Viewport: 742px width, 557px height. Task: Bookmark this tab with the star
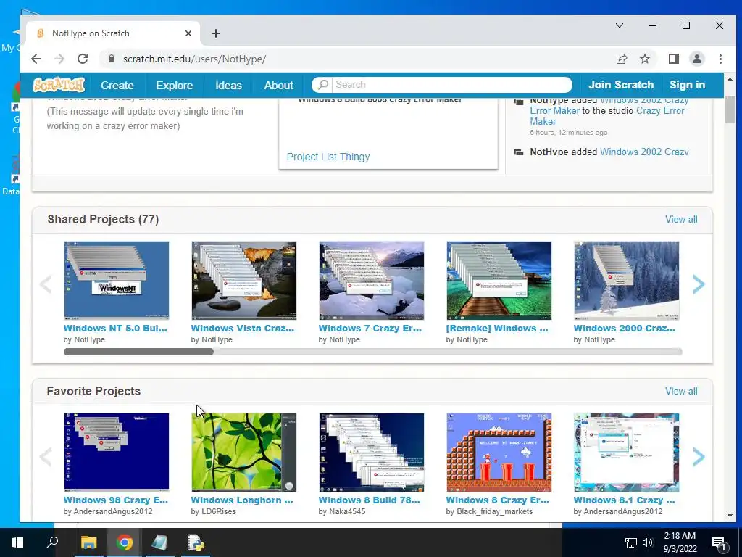(x=644, y=59)
